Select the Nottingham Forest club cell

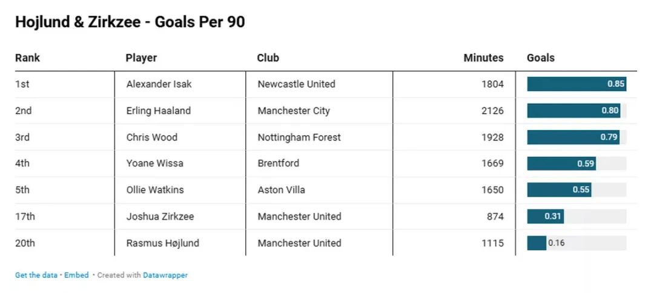coord(299,137)
